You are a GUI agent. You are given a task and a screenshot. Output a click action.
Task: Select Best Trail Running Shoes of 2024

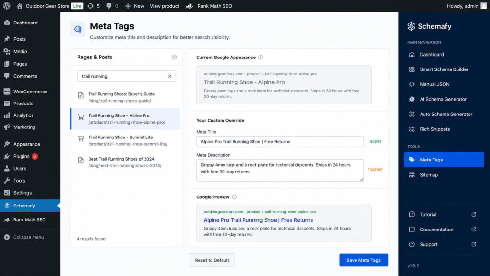(x=125, y=162)
